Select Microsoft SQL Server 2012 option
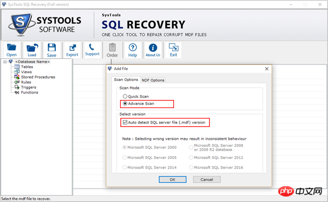 coord(191,157)
